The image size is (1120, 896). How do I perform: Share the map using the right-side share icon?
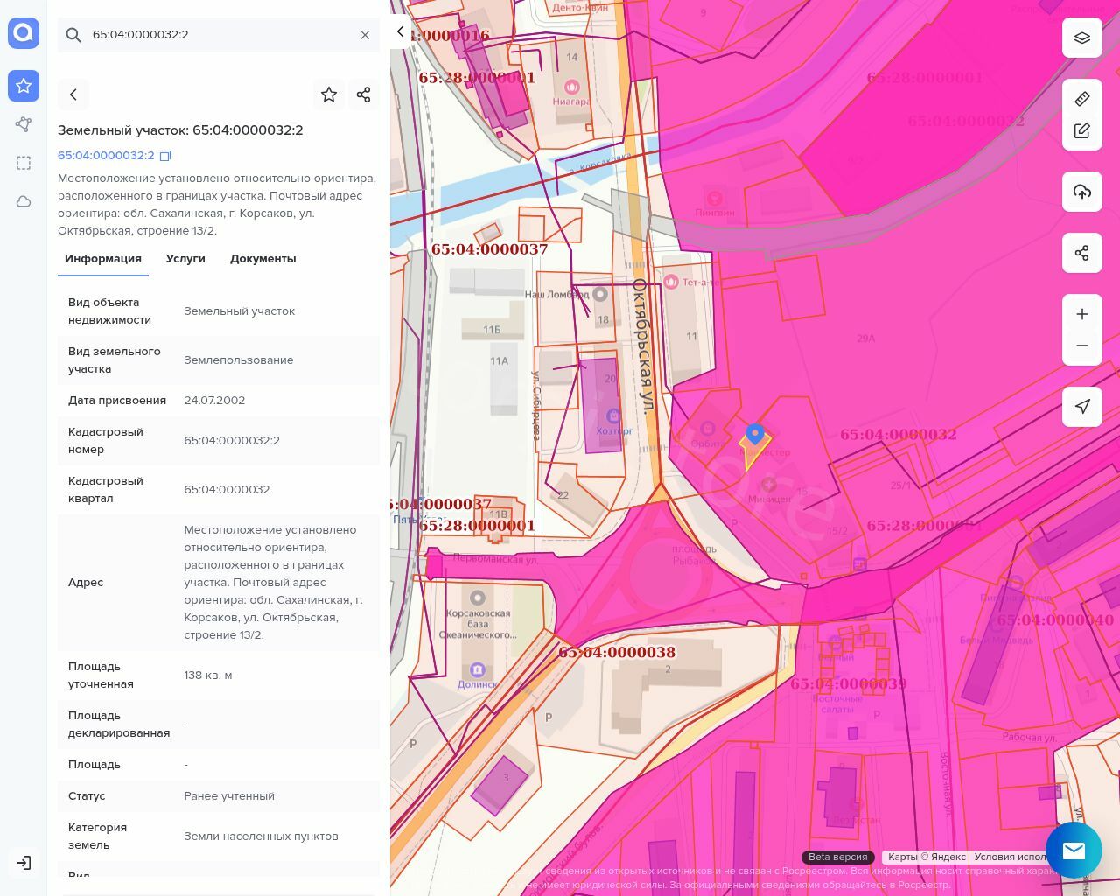pos(1081,254)
